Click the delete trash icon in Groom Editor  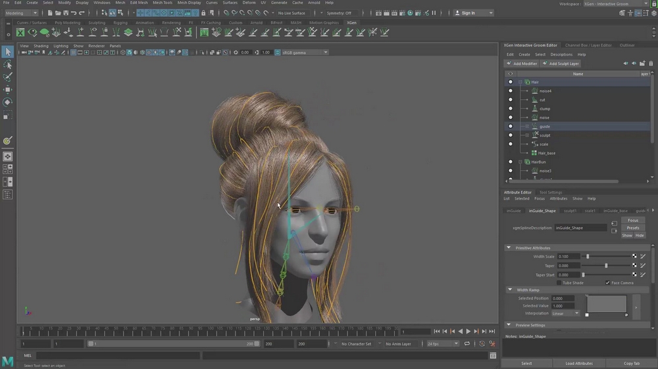click(651, 64)
